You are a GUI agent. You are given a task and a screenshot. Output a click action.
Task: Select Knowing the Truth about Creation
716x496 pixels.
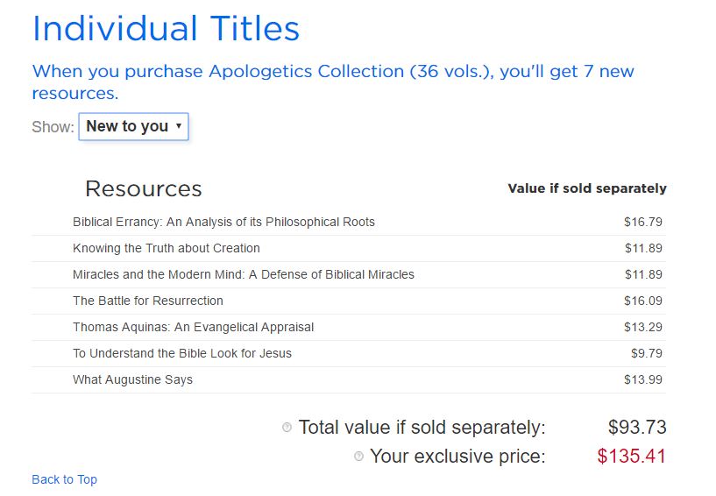[x=167, y=248]
